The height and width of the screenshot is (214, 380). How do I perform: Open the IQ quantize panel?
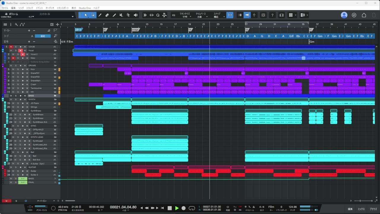pyautogui.click(x=174, y=15)
